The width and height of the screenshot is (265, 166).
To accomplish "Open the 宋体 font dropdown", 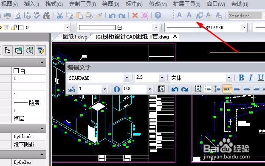I will 229,78.
